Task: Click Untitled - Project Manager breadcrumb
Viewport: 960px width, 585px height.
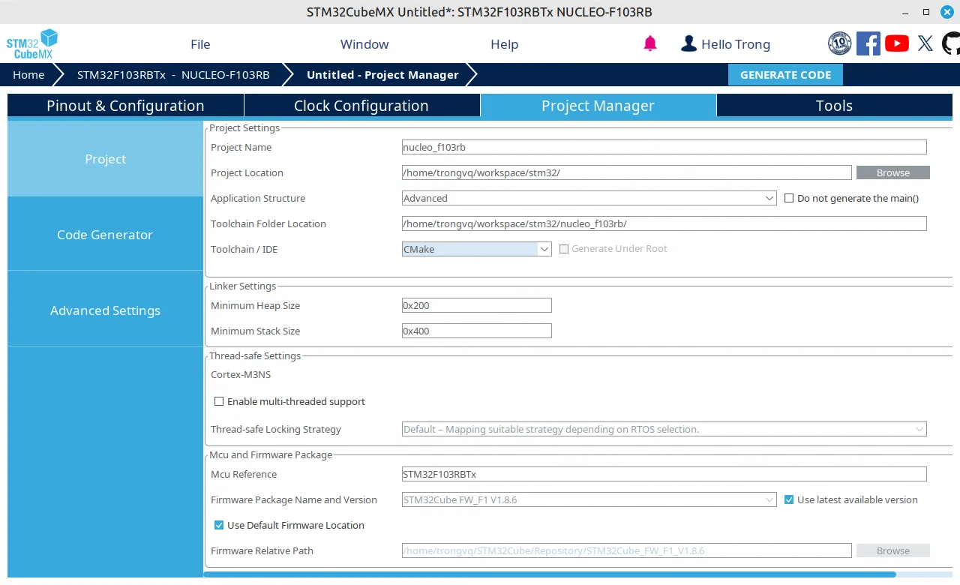Action: 382,75
